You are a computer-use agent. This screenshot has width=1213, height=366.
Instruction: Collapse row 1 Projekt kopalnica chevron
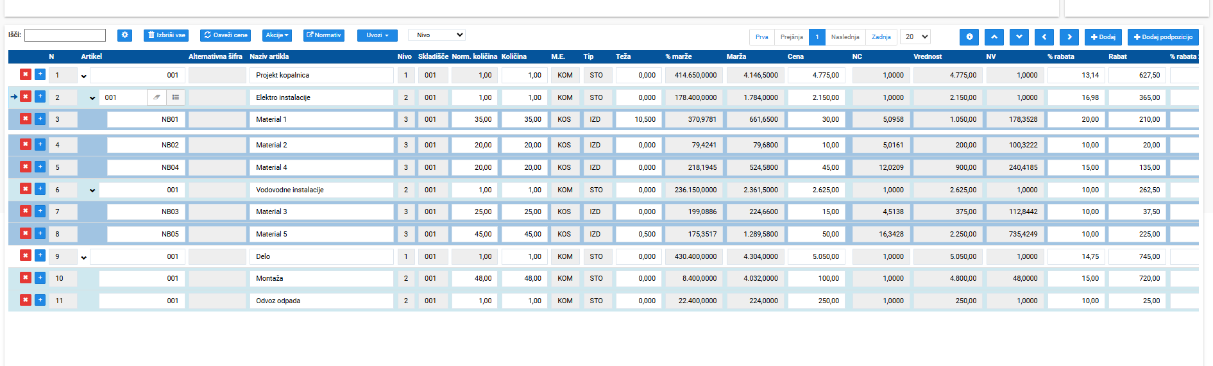point(84,76)
